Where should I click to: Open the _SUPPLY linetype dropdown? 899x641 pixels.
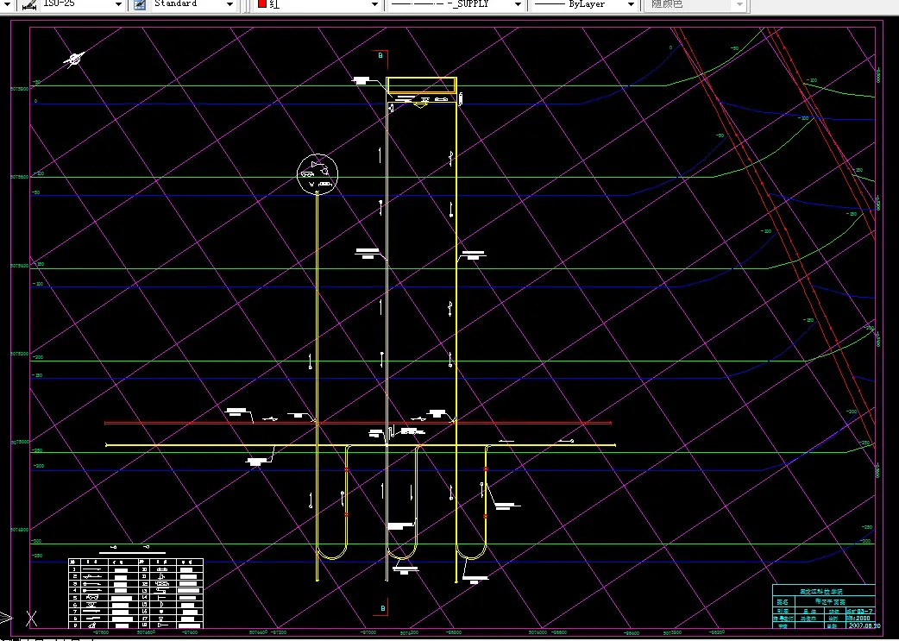518,4
